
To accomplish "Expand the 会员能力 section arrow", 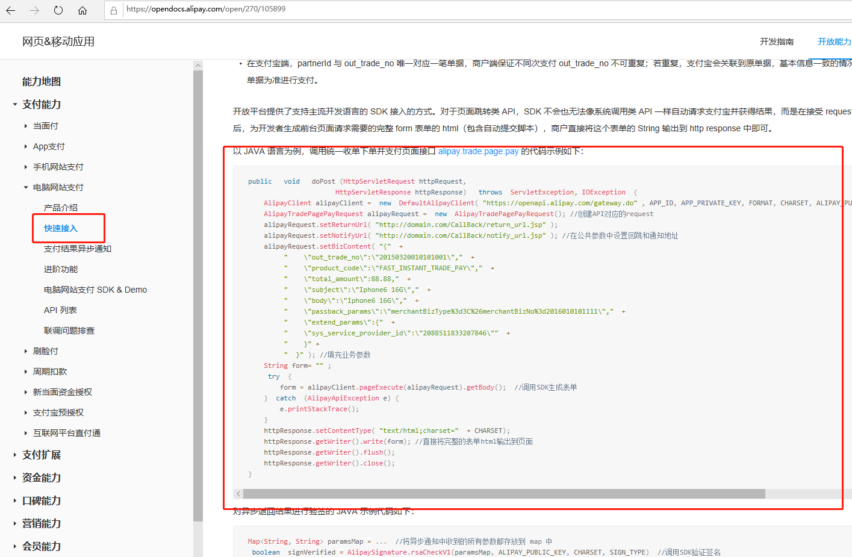I will 15,546.
